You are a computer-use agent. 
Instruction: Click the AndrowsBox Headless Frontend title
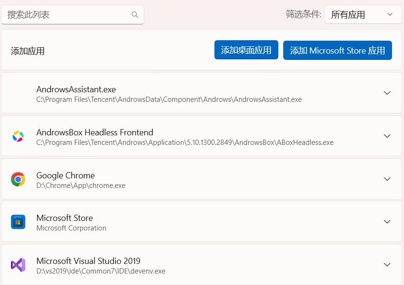pos(95,132)
